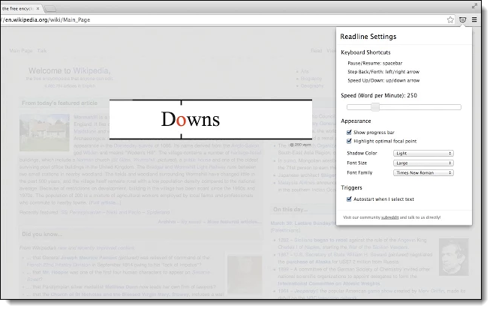The width and height of the screenshot is (493, 311).
Task: Open the Full article link
Action: pyautogui.click(x=105, y=202)
